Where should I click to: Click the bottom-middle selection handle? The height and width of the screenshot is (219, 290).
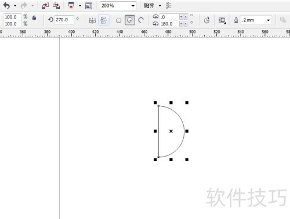coord(171,159)
